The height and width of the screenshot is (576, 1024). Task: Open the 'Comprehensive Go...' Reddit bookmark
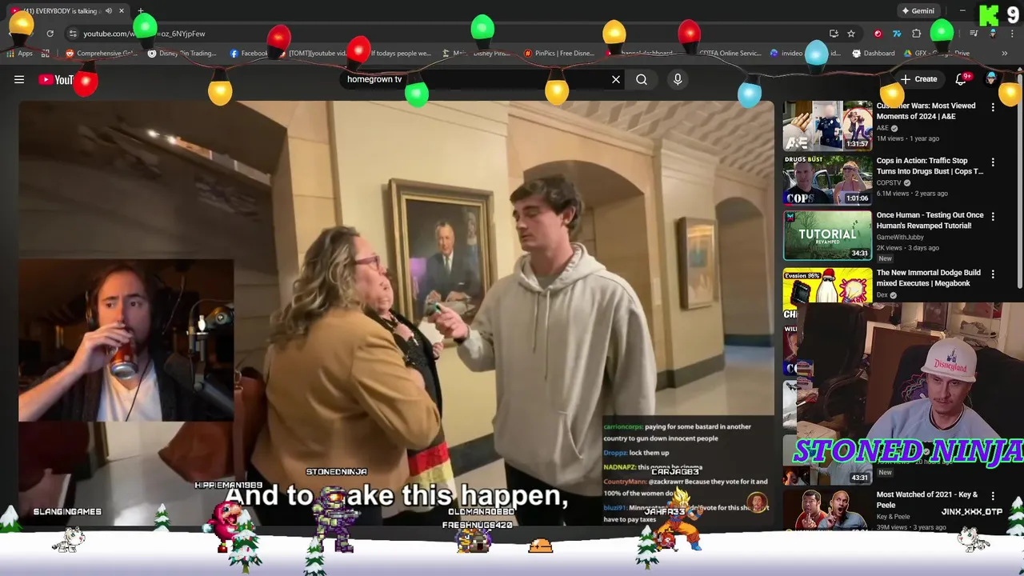tap(102, 54)
